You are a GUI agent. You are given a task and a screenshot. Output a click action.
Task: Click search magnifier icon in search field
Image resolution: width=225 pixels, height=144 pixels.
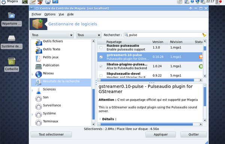coord(126,35)
